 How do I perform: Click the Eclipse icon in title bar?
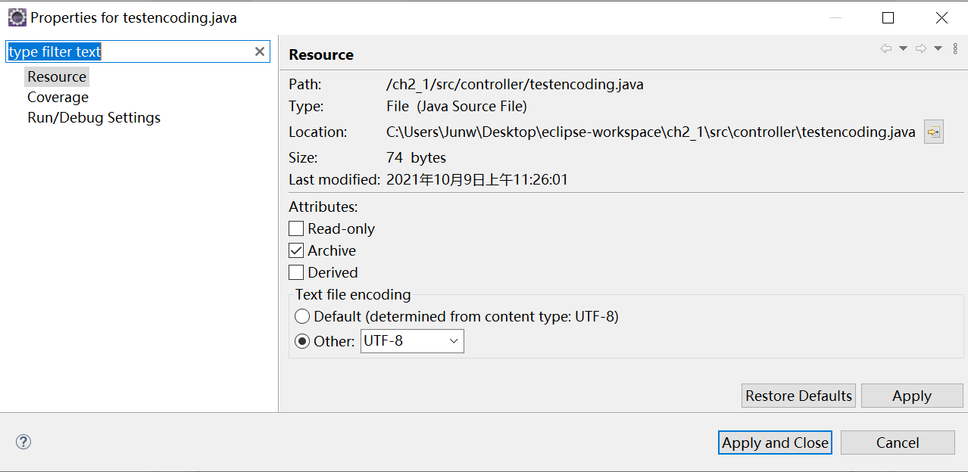point(17,17)
